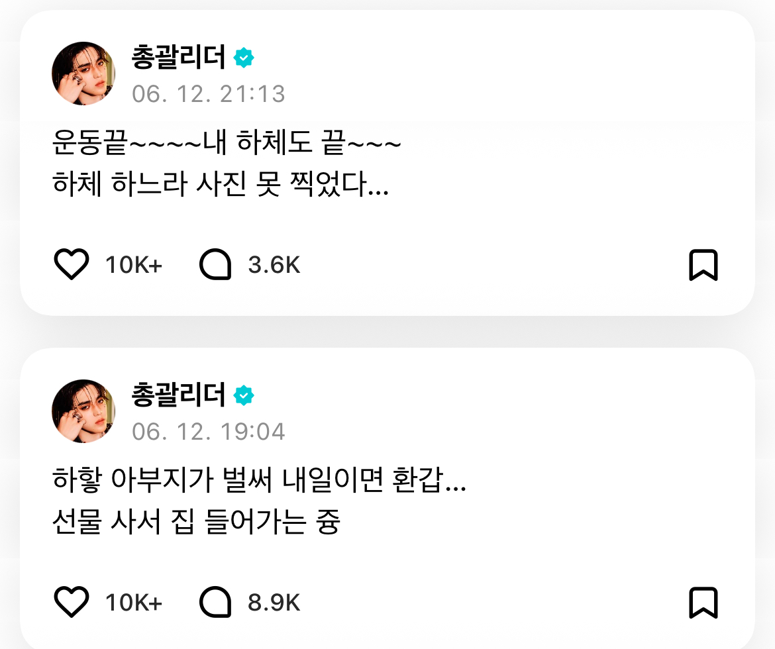This screenshot has height=649, width=775.
Task: Like the post from 19:04
Action: [71, 603]
